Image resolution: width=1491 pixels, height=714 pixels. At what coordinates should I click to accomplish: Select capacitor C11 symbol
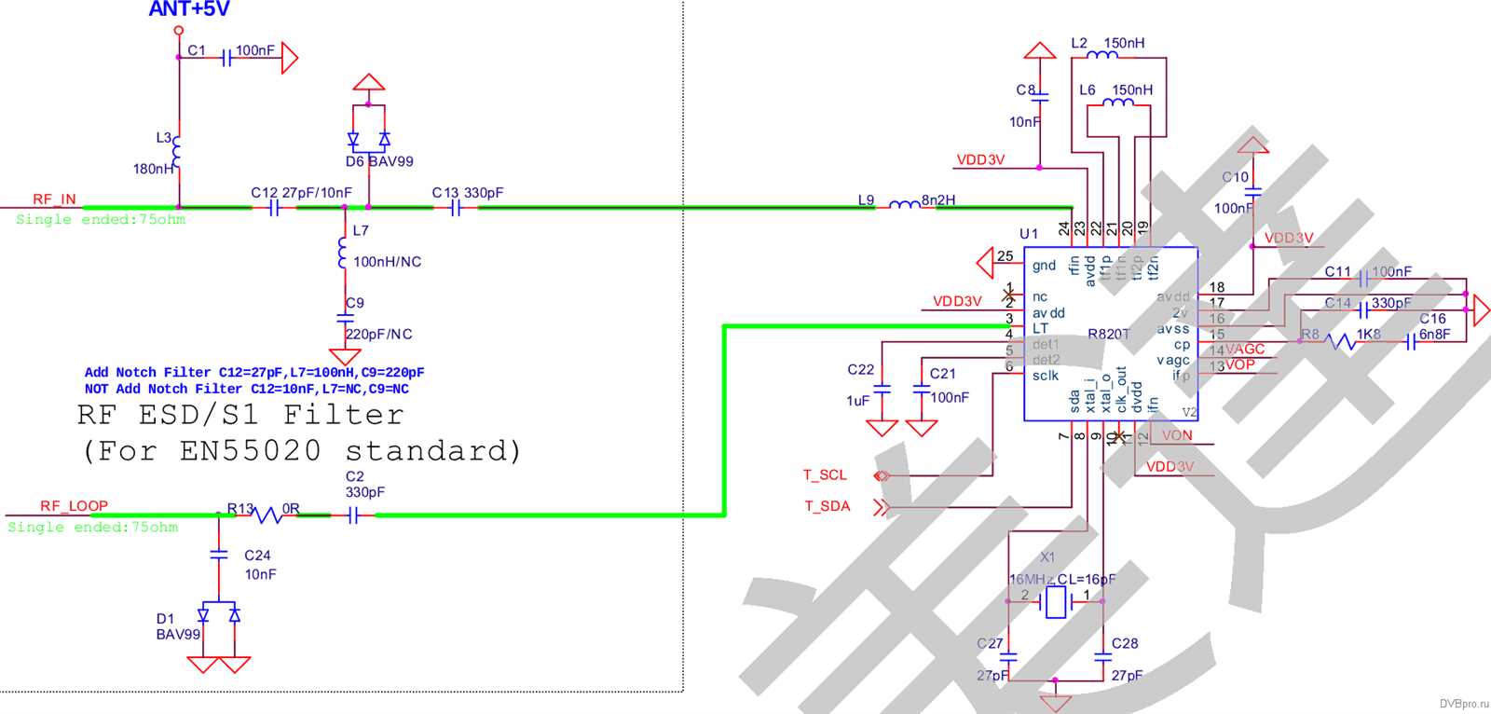click(x=1363, y=279)
